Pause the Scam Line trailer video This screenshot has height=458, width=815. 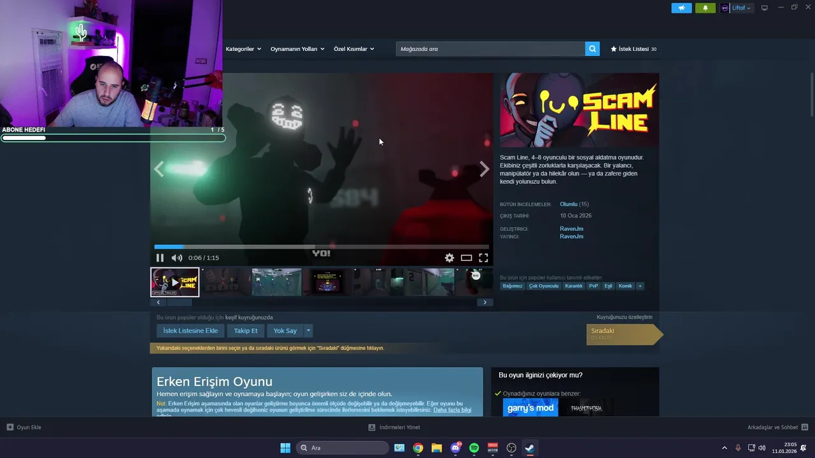point(160,258)
